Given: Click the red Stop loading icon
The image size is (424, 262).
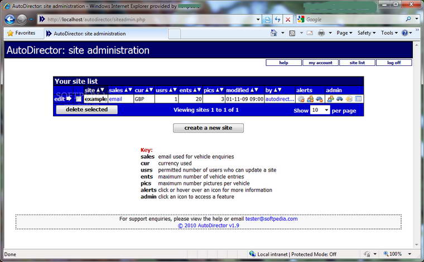Looking at the screenshot, I should coord(288,20).
